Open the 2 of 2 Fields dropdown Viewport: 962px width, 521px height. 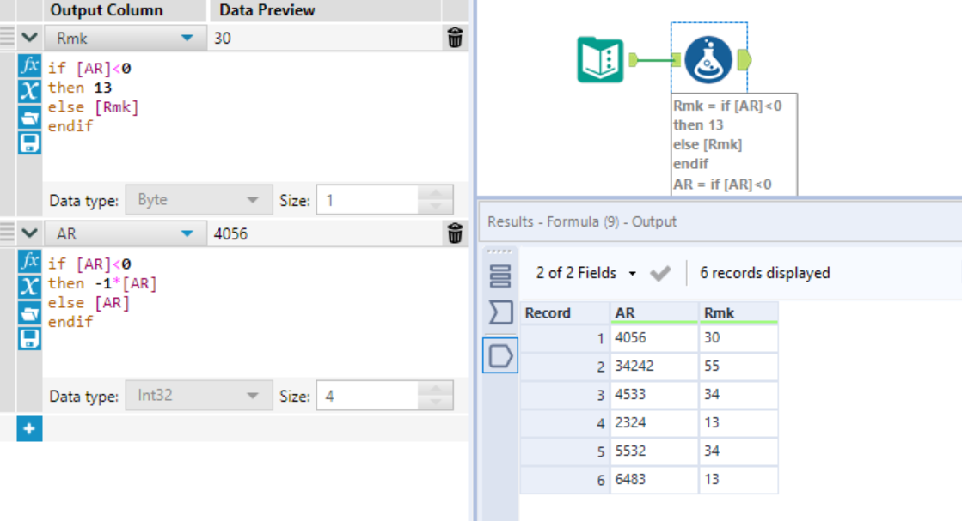point(577,273)
